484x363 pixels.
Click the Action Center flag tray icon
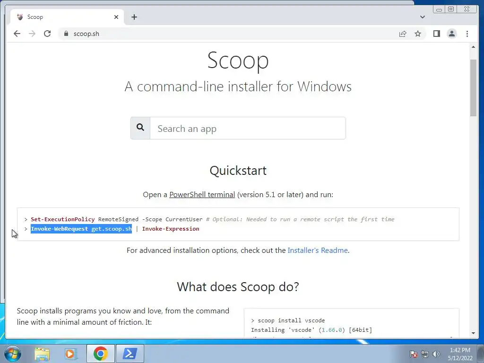[x=414, y=354]
